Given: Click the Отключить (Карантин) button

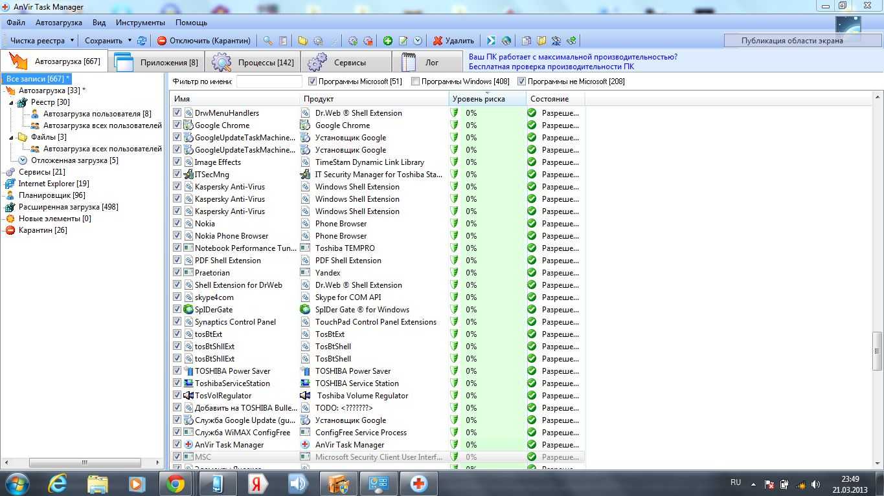Looking at the screenshot, I should pos(204,40).
